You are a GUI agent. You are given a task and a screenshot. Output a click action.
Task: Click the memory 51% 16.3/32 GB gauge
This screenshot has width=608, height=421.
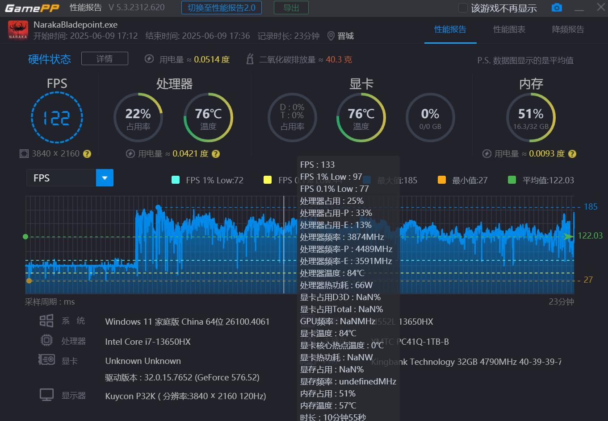[x=531, y=118]
